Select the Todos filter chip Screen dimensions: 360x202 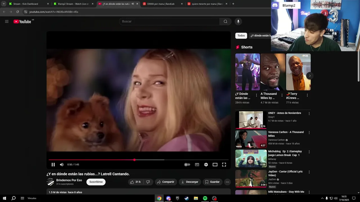pos(241,36)
